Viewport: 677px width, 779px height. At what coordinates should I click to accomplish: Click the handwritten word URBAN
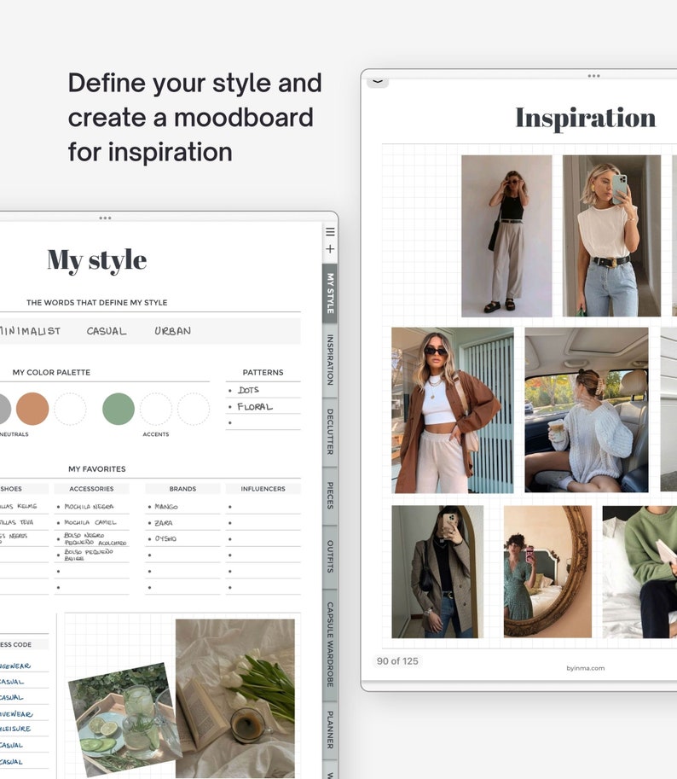click(x=172, y=331)
